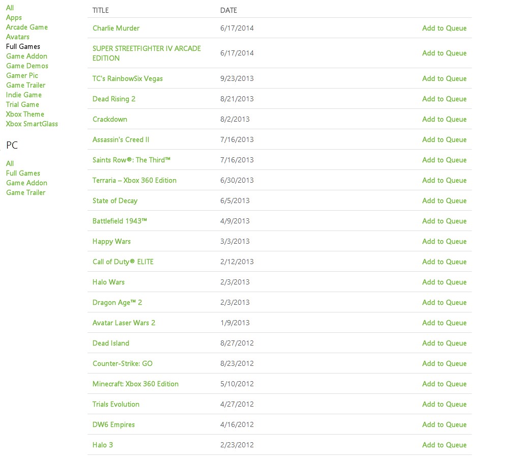Add Terraria to queue
This screenshot has width=512, height=458.
[x=444, y=180]
